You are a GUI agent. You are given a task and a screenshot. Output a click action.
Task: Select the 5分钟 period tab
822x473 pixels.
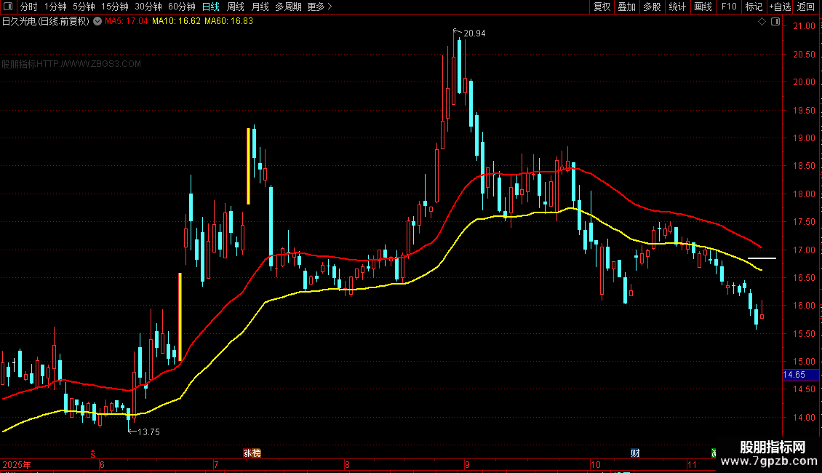84,7
